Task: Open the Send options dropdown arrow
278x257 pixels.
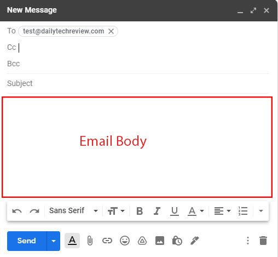Action: (x=54, y=241)
